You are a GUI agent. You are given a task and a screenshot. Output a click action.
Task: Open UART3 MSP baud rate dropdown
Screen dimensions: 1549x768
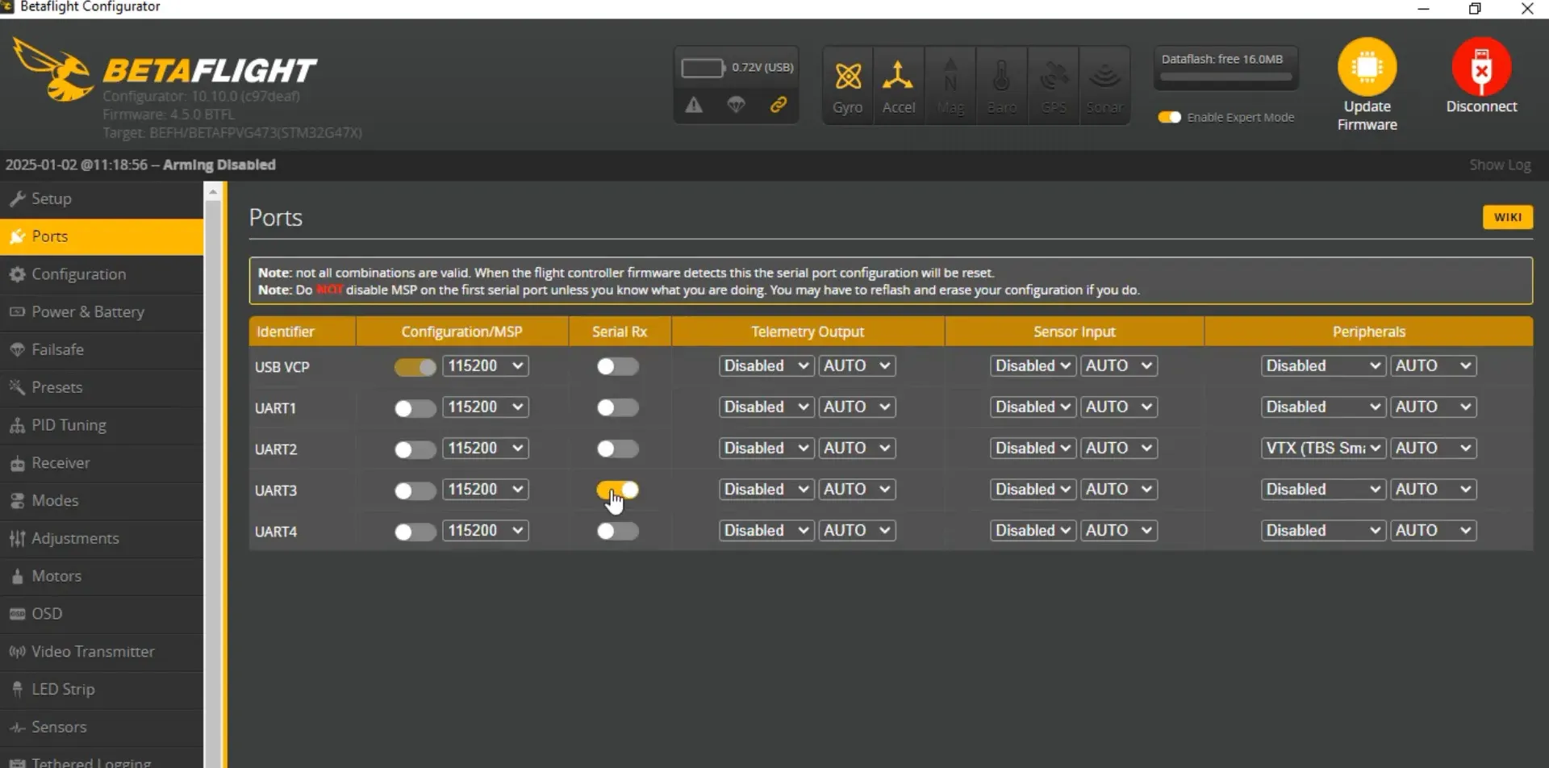click(486, 490)
